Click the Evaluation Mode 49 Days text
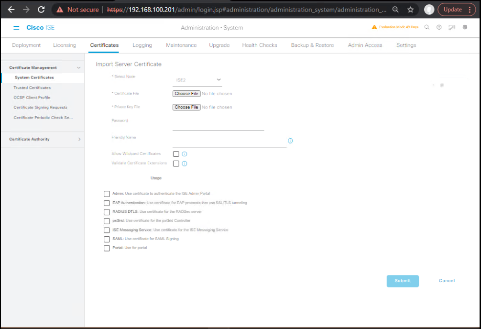This screenshot has height=329, width=481. point(398,27)
